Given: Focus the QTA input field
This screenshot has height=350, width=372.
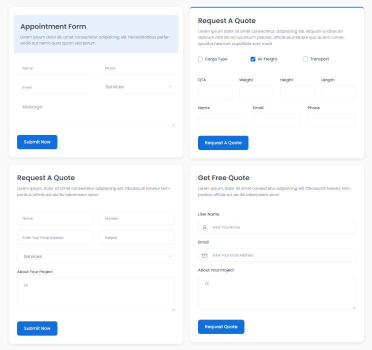Looking at the screenshot, I should pyautogui.click(x=215, y=92).
